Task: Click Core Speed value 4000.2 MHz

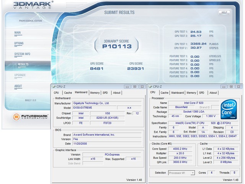Action: (180, 149)
